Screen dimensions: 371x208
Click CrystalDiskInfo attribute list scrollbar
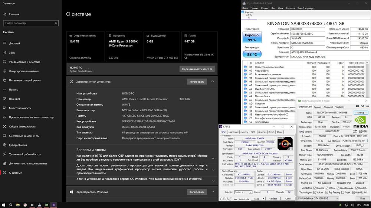pos(367,79)
